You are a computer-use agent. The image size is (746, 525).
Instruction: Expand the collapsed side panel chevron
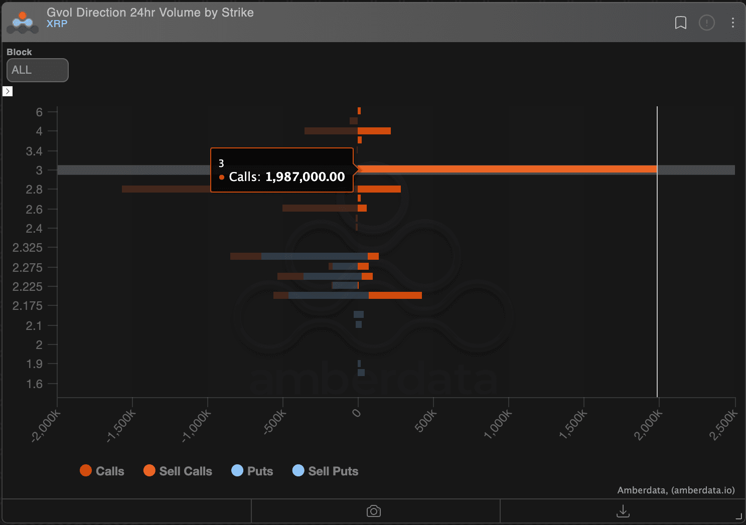[8, 91]
